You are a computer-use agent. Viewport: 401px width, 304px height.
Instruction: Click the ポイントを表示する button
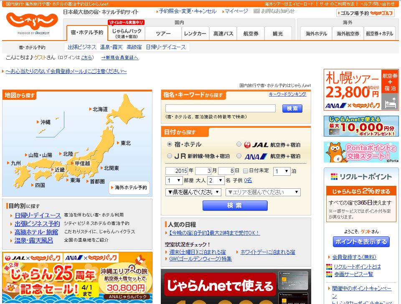pos(361,242)
